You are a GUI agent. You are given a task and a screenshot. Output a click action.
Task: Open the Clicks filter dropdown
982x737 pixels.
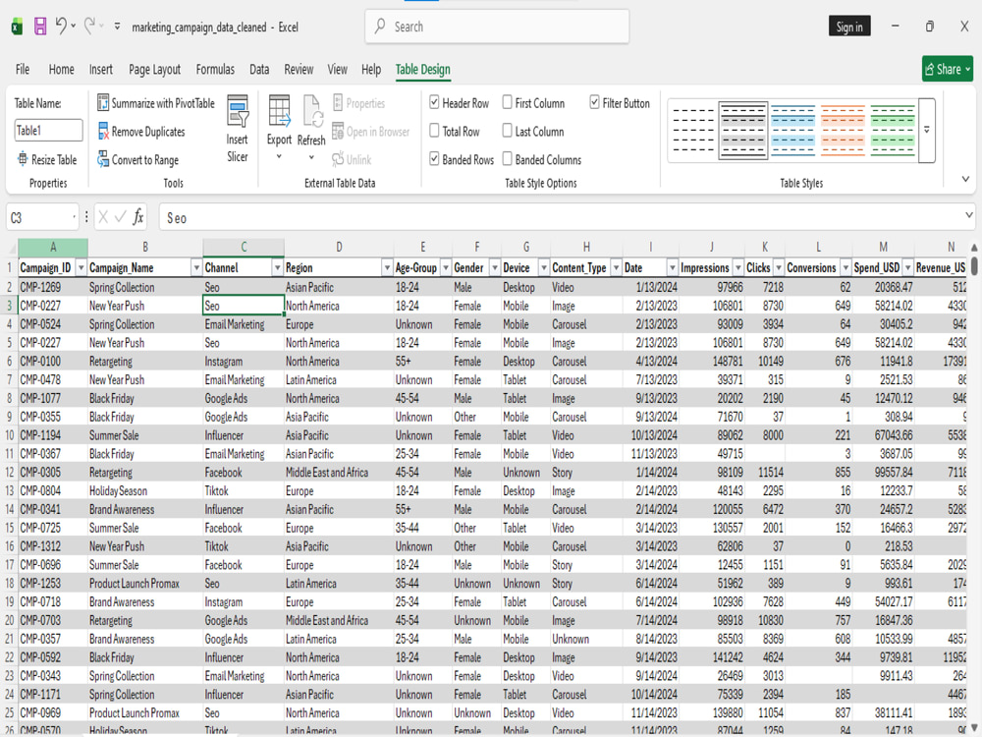[779, 268]
